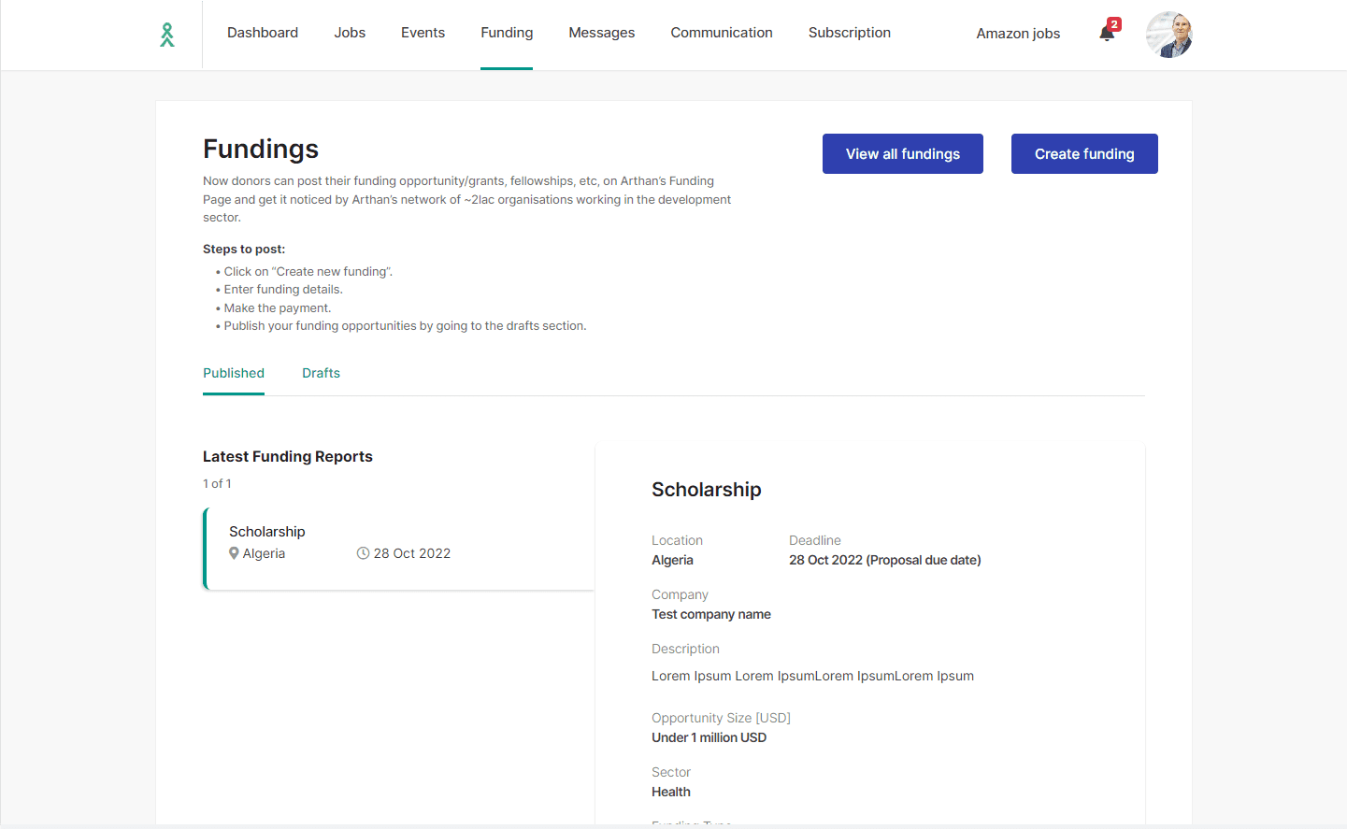
Task: Open the notifications bell icon
Action: [x=1107, y=34]
